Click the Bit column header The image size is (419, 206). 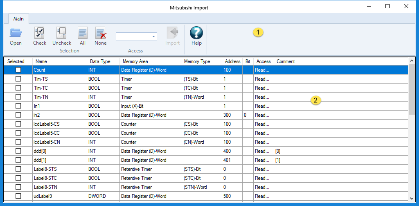tap(248, 61)
